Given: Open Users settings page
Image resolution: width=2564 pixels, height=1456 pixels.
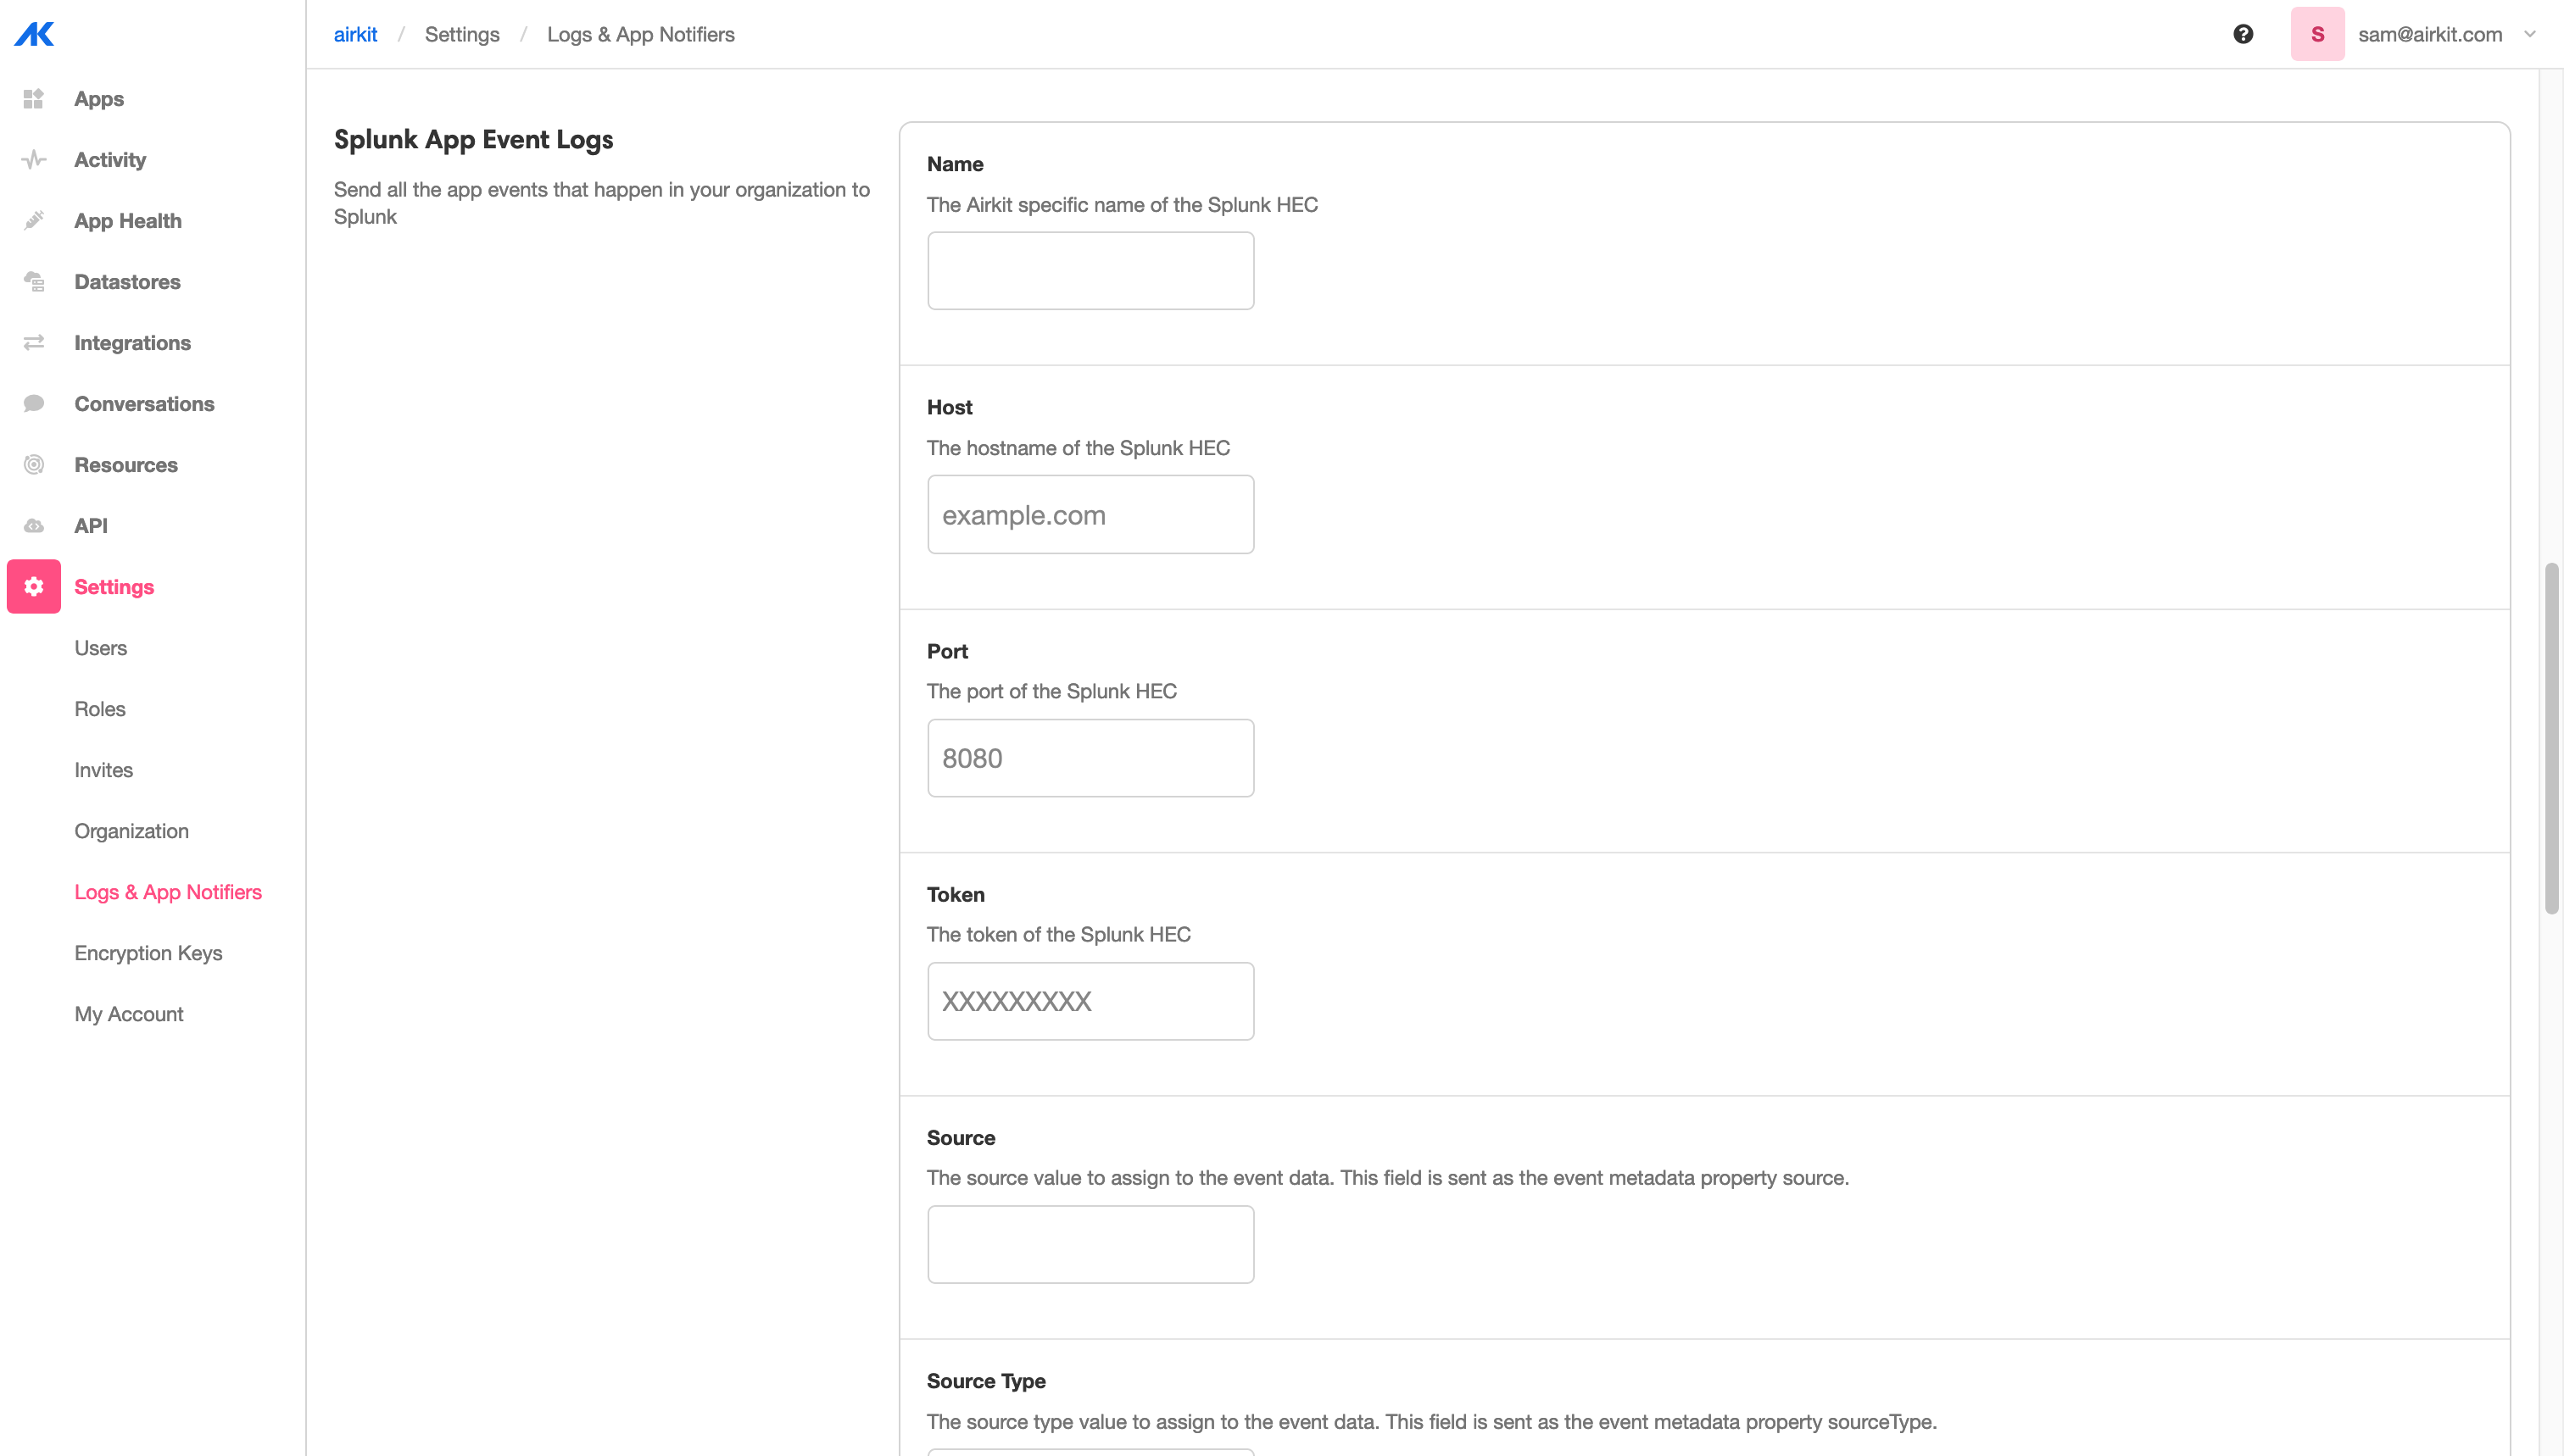Looking at the screenshot, I should click(x=100, y=647).
